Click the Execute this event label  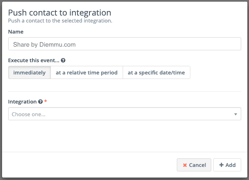coord(34,60)
